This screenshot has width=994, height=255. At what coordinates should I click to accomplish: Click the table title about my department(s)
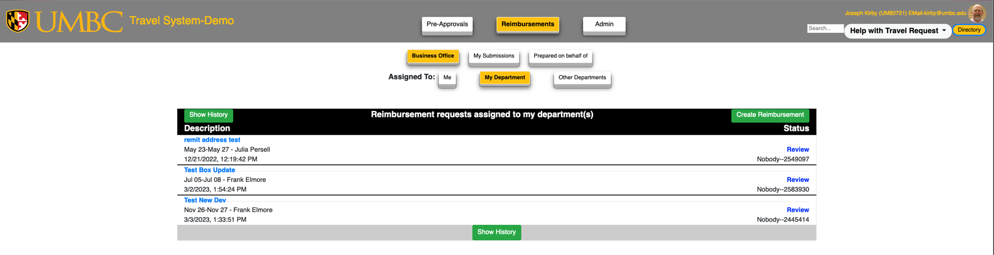coord(482,114)
